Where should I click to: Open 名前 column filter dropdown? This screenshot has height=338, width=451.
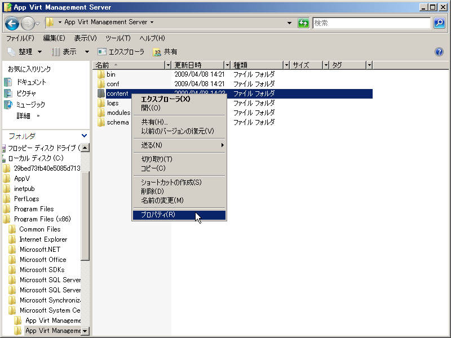click(168, 65)
